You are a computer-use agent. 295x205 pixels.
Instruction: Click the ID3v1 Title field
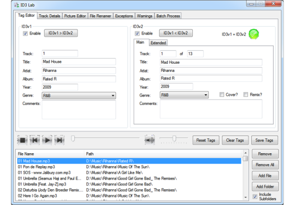click(79, 62)
